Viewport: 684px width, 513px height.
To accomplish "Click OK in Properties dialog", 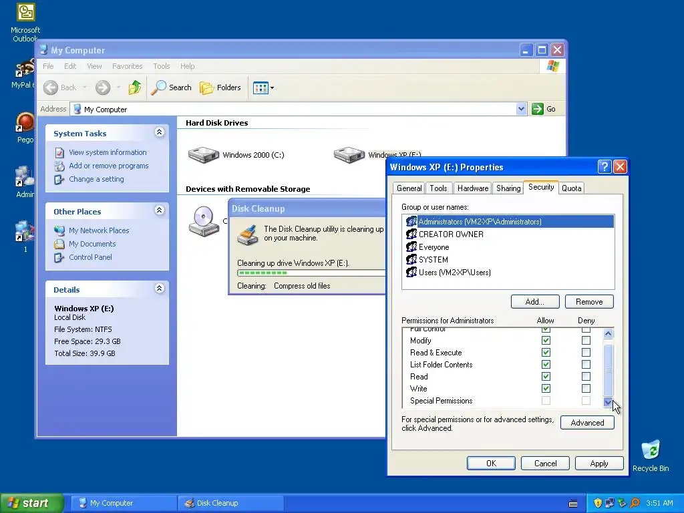I will tap(491, 464).
